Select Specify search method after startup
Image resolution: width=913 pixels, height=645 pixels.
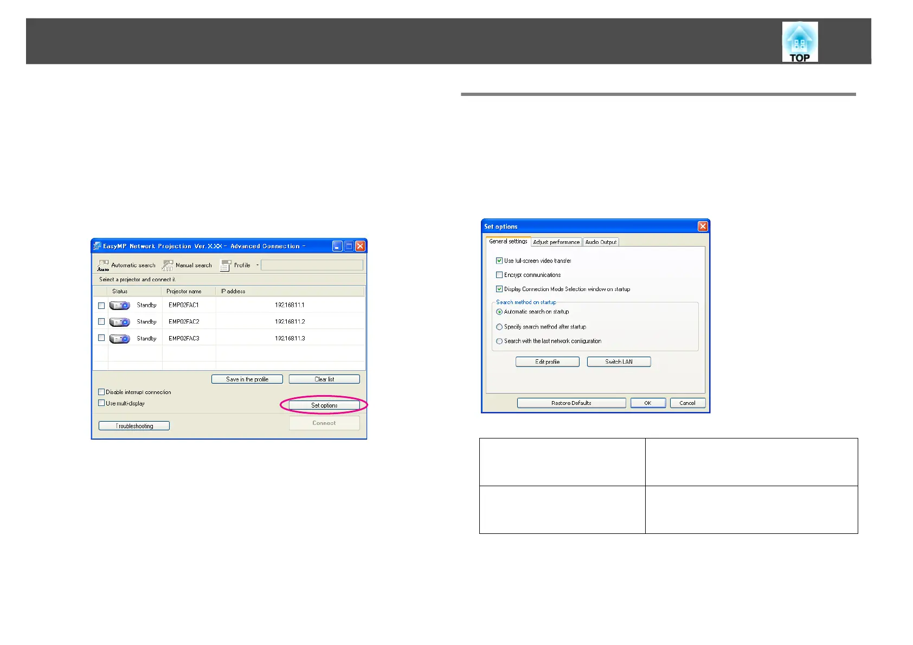tap(499, 327)
